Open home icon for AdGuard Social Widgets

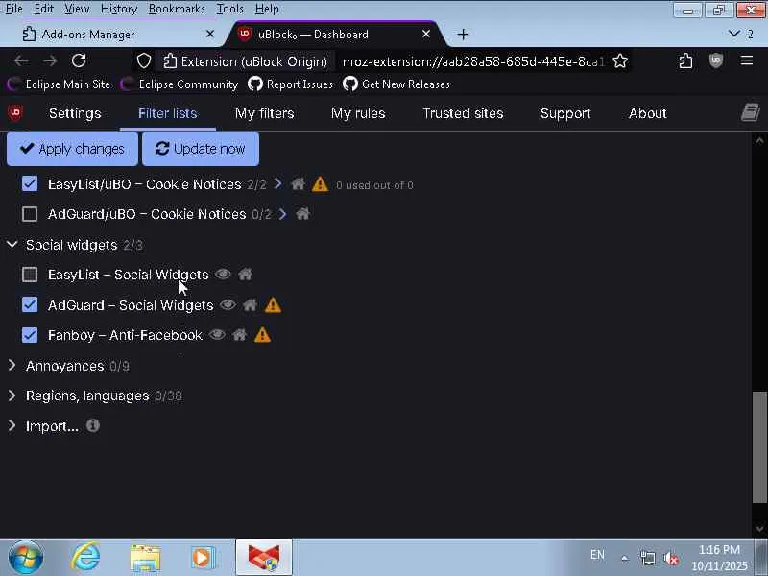(x=250, y=304)
